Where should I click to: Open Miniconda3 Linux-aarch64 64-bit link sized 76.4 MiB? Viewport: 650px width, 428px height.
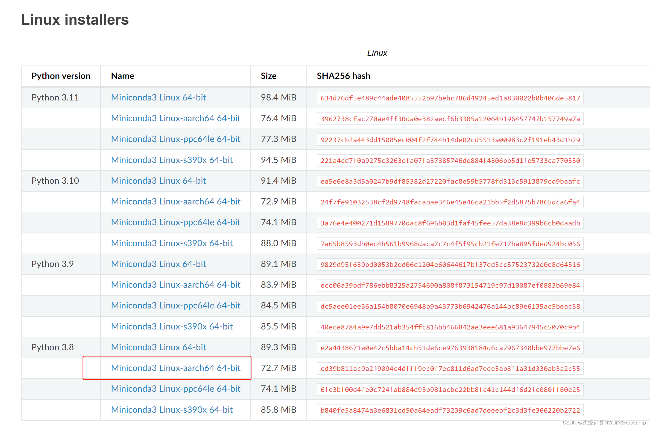click(x=176, y=118)
